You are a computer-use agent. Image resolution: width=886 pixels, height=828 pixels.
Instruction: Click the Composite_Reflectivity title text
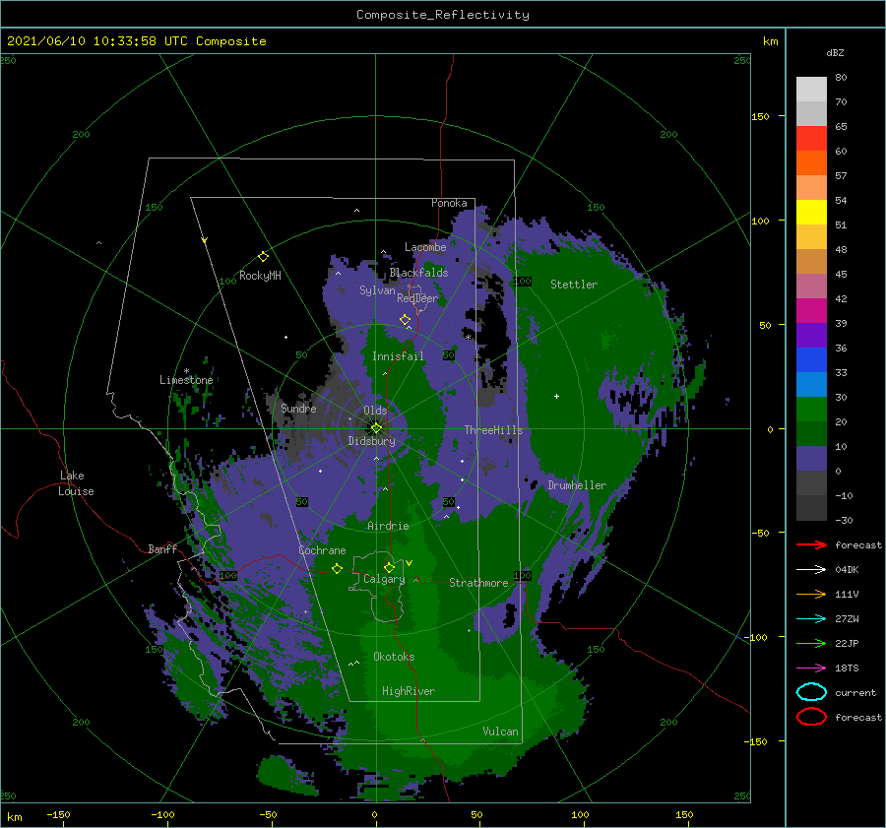coord(442,15)
